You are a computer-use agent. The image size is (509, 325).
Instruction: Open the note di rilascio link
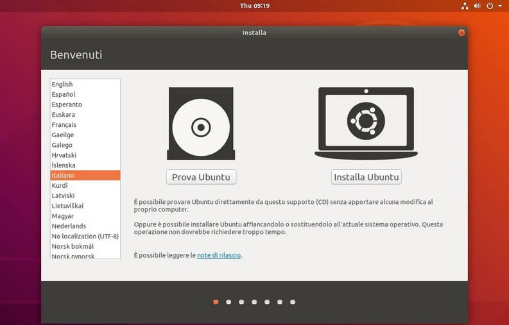[x=219, y=255]
